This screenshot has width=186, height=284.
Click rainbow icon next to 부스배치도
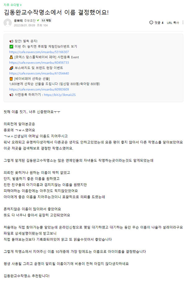tap(11, 68)
